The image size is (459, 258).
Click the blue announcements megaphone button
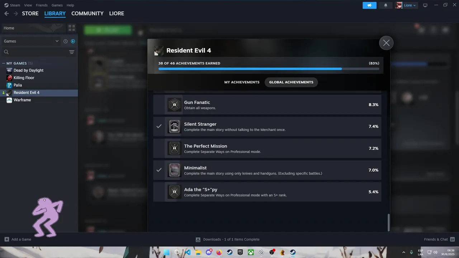click(x=369, y=5)
